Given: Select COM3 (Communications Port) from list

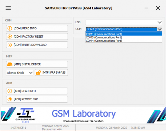Looking at the screenshot, I should (124, 37).
